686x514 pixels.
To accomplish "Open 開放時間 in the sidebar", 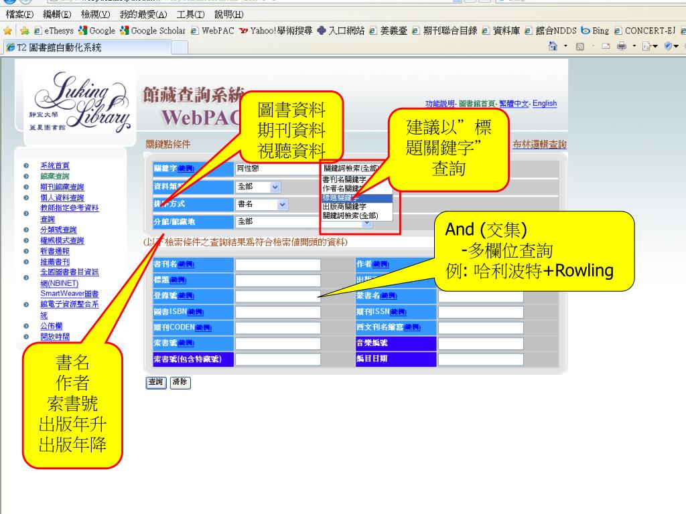I will pos(55,337).
